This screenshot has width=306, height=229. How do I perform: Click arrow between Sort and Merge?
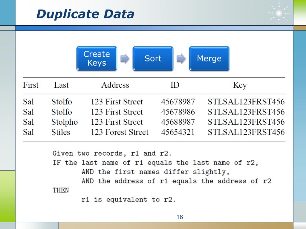click(x=181, y=58)
